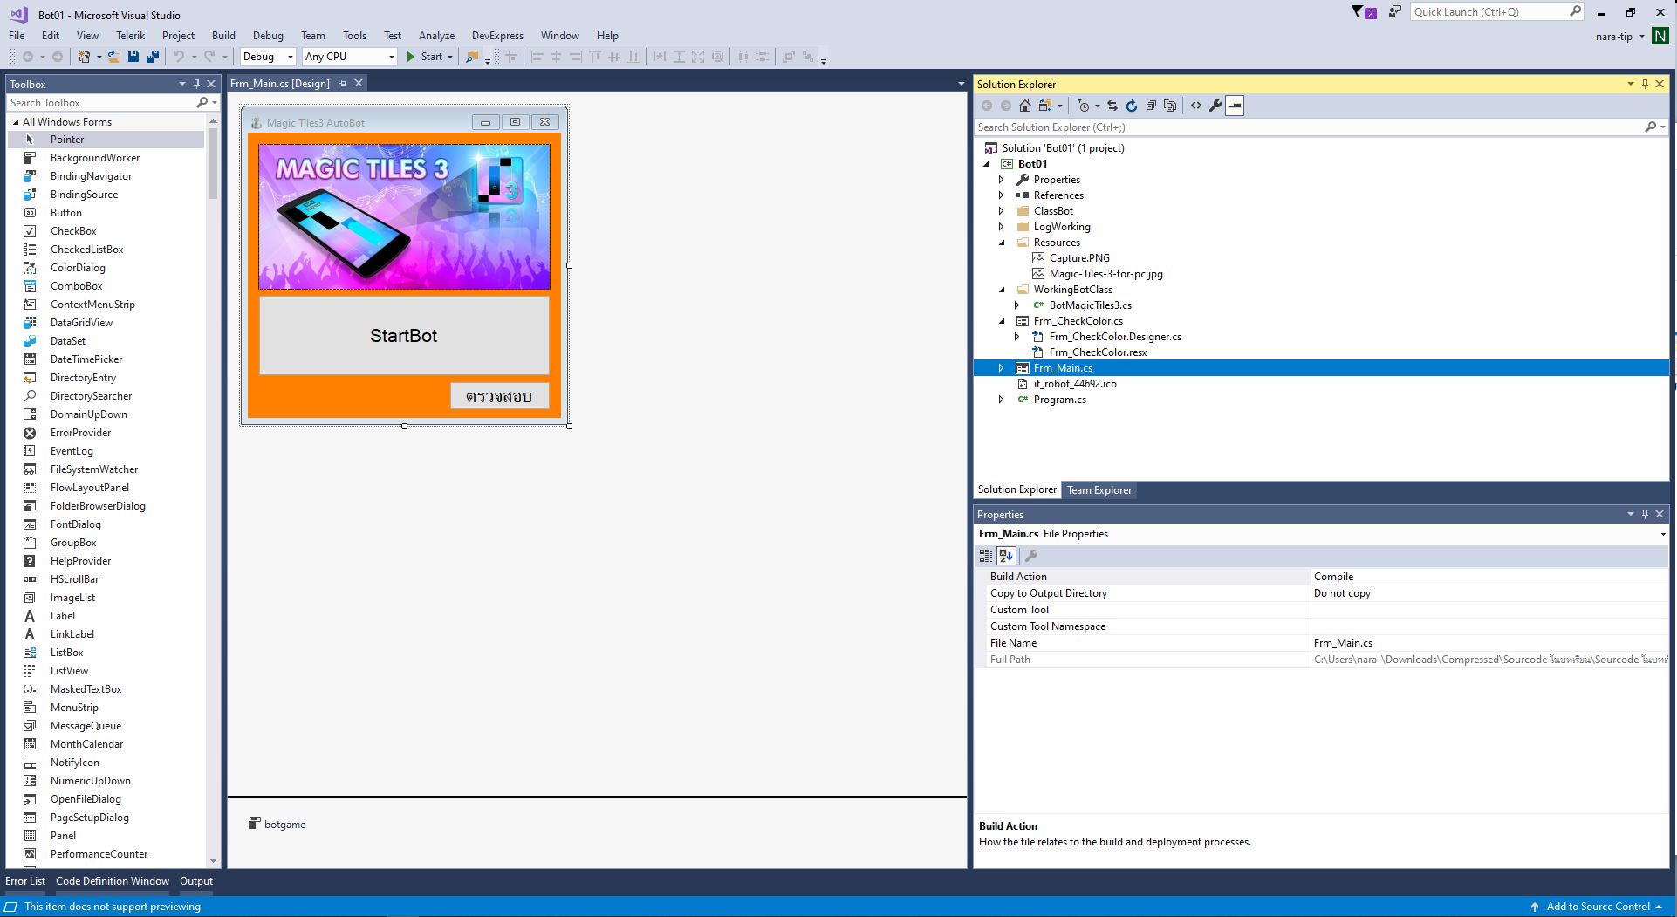Save all files with the Save All icon
This screenshot has height=917, width=1677.
pyautogui.click(x=153, y=57)
